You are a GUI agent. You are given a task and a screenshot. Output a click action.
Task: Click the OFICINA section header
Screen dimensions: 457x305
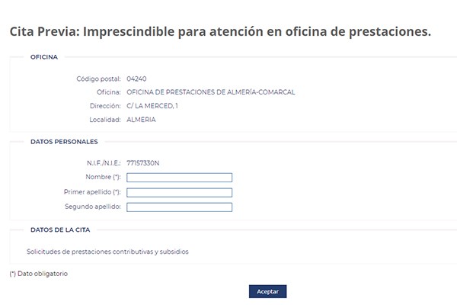pyautogui.click(x=43, y=57)
